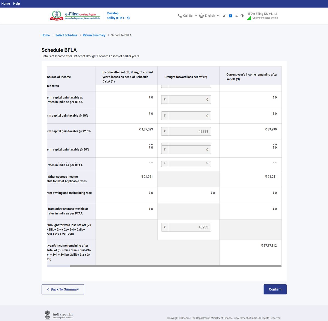Click the Back To Summary button
This screenshot has width=328, height=321.
click(x=63, y=289)
